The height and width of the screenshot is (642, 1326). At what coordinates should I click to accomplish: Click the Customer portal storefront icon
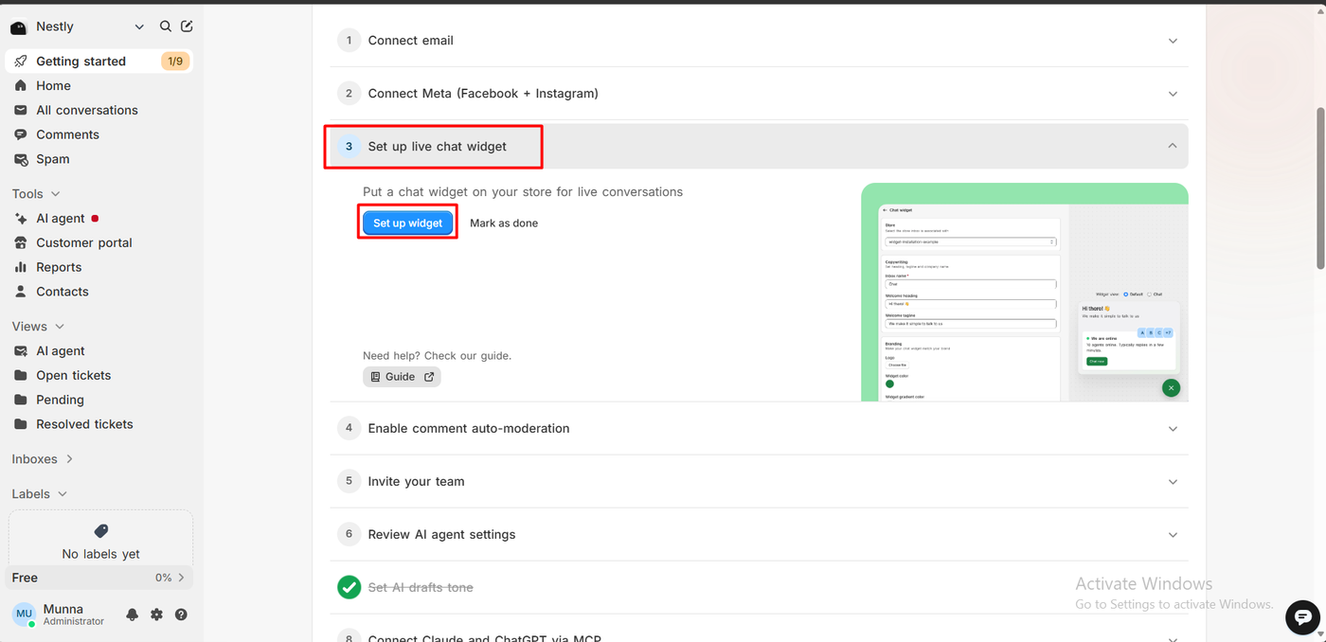pyautogui.click(x=21, y=242)
